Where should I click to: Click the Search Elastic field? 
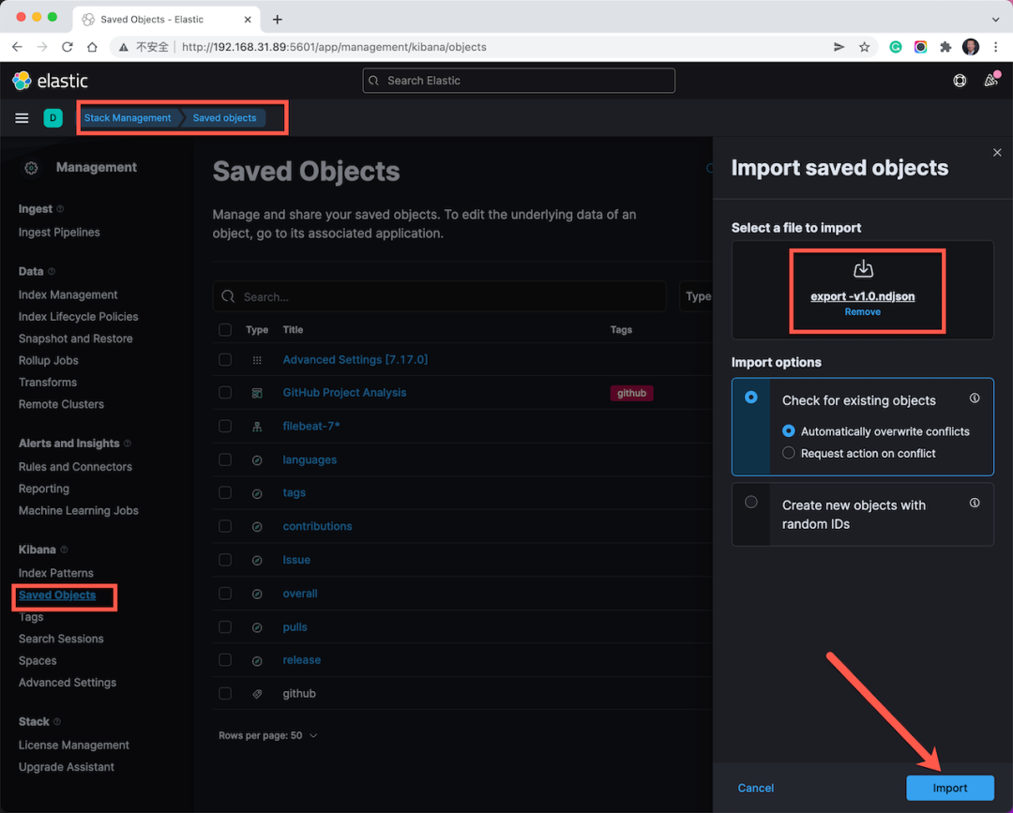(519, 81)
